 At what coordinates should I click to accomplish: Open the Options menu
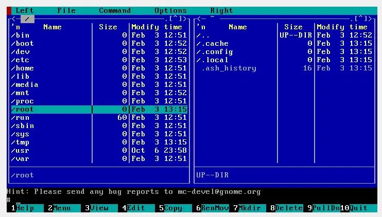tap(170, 10)
